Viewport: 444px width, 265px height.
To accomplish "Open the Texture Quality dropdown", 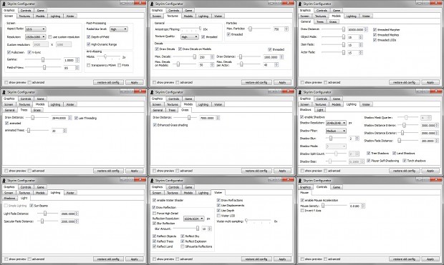I will click(x=190, y=37).
